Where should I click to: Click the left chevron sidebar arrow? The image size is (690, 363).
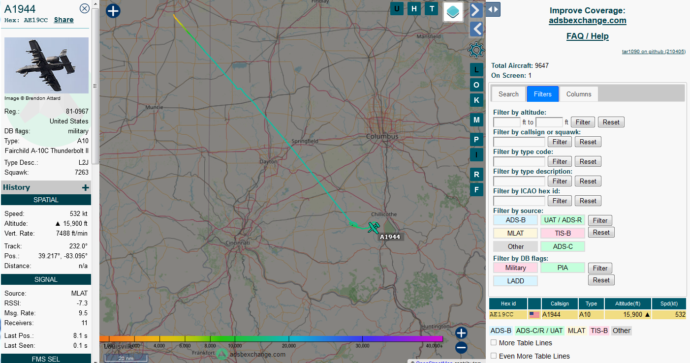coord(476,29)
